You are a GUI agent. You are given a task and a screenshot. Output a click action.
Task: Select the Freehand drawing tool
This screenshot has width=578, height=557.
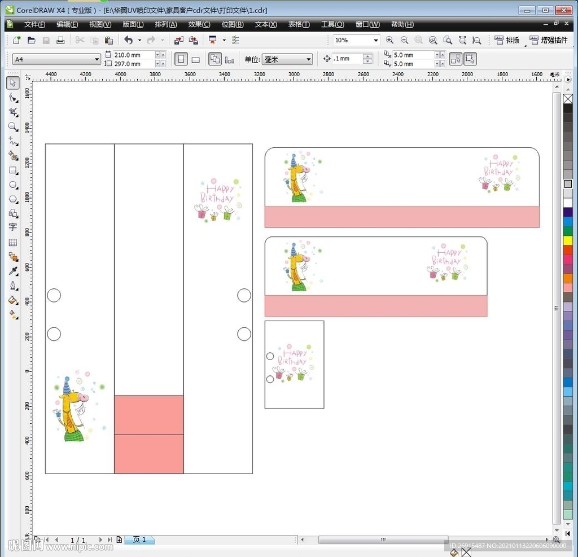13,141
